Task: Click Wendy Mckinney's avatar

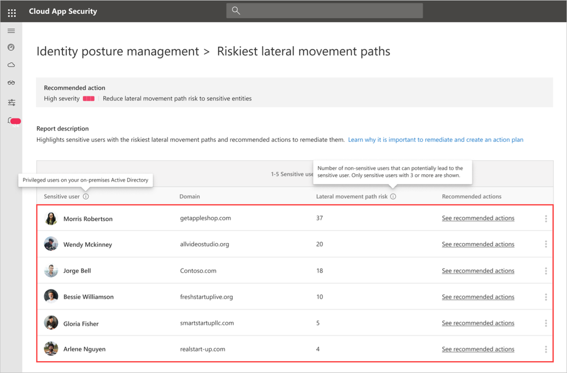Action: click(51, 244)
